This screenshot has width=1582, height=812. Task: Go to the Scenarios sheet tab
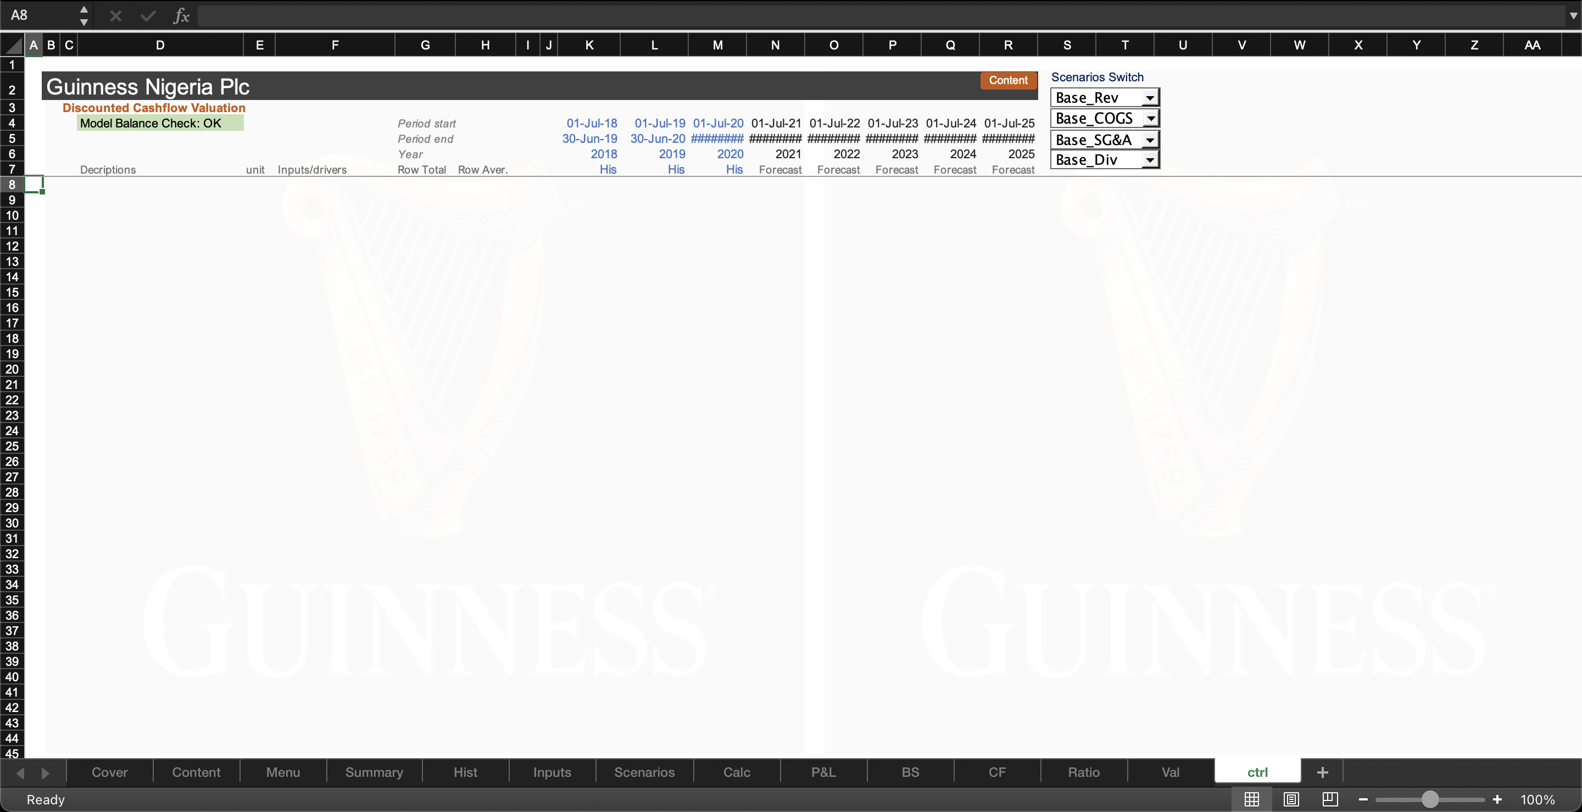(644, 772)
